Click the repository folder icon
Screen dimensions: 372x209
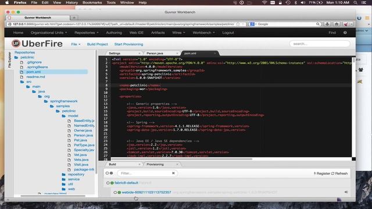point(63,174)
